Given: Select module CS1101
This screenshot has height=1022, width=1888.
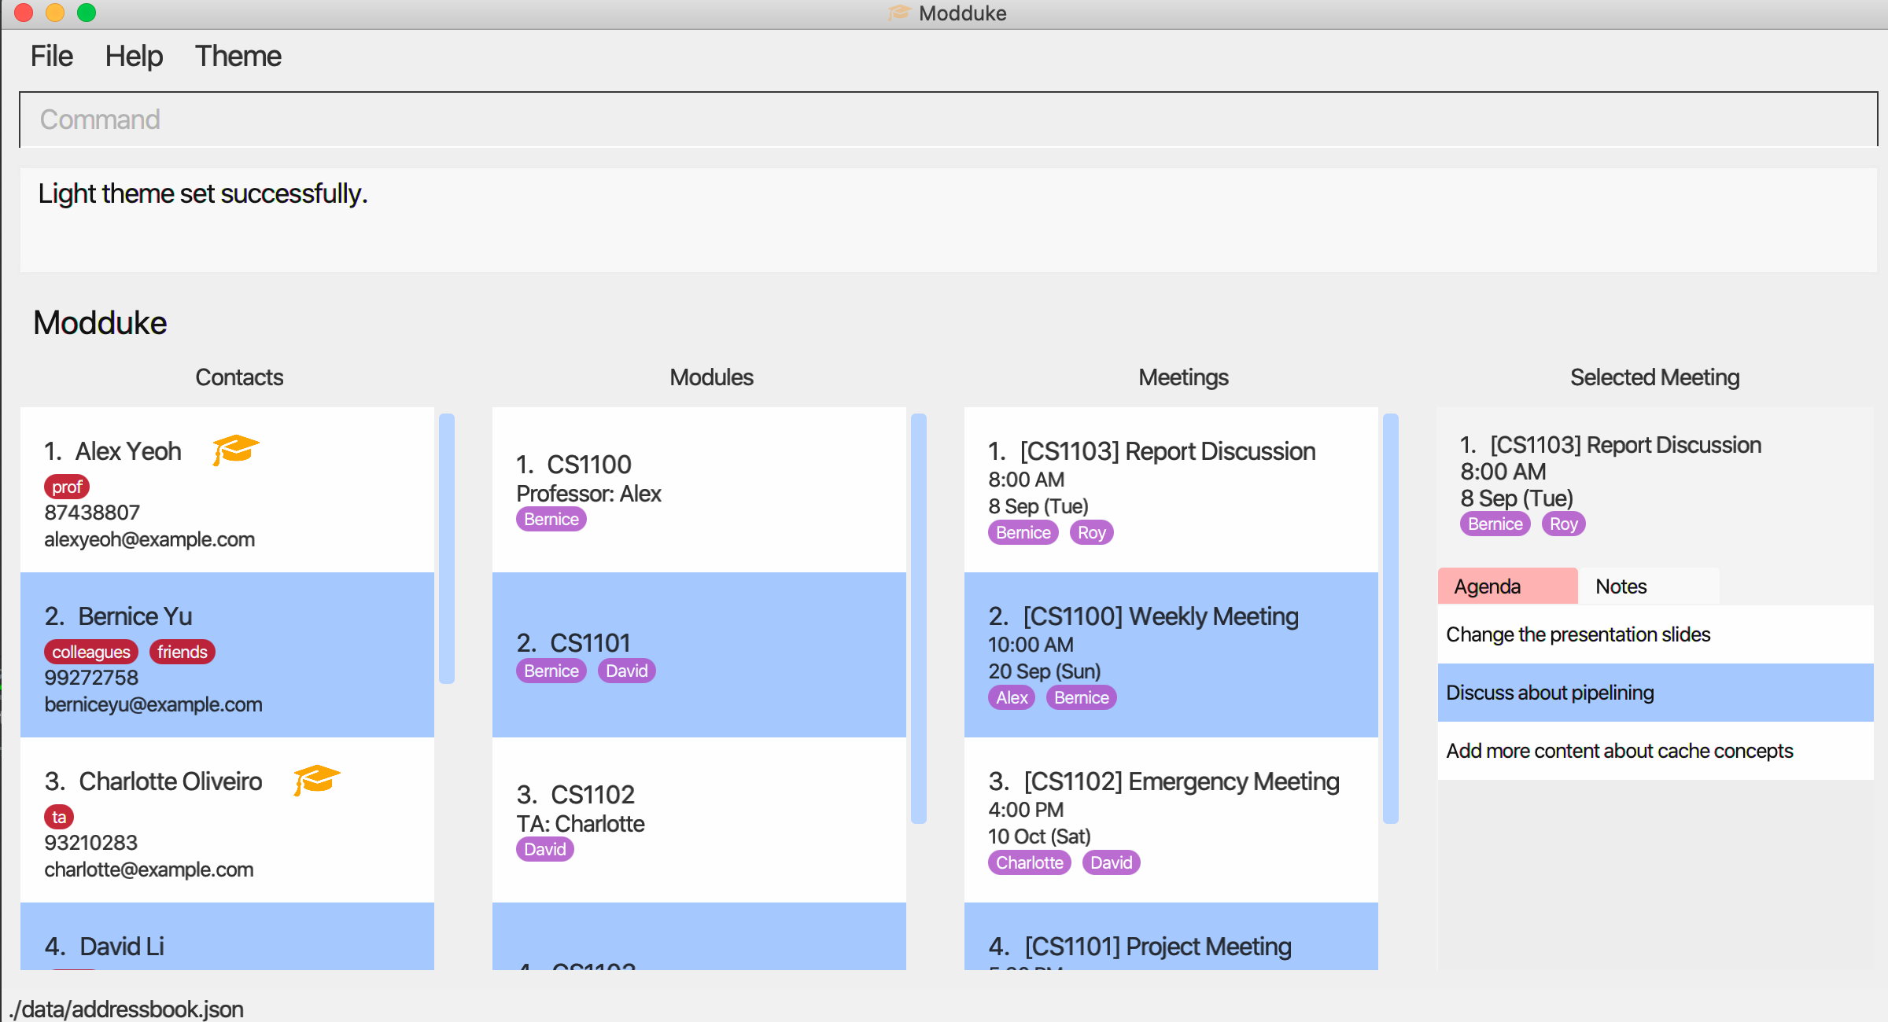Looking at the screenshot, I should tap(699, 655).
